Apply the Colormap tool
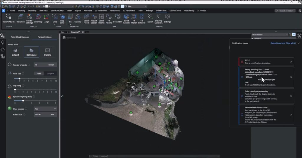 (x=38, y=19)
